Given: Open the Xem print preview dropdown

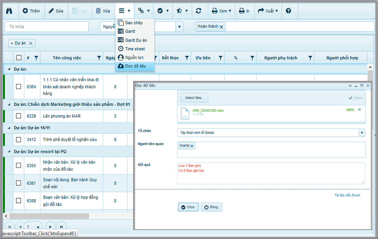Looking at the screenshot, I should point(221,11).
